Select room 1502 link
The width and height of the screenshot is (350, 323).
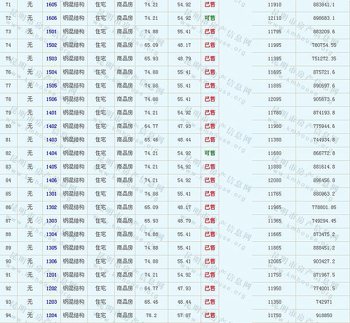click(x=51, y=45)
